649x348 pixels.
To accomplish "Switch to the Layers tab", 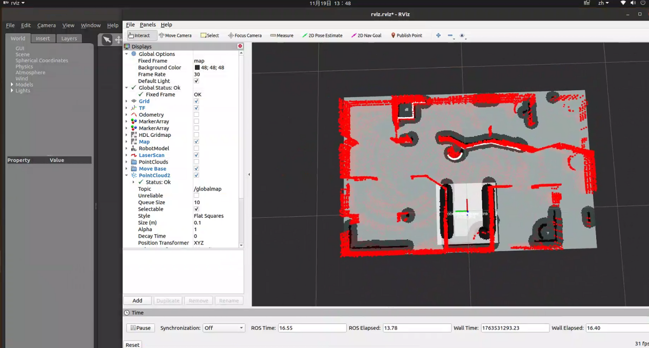I will (x=69, y=38).
